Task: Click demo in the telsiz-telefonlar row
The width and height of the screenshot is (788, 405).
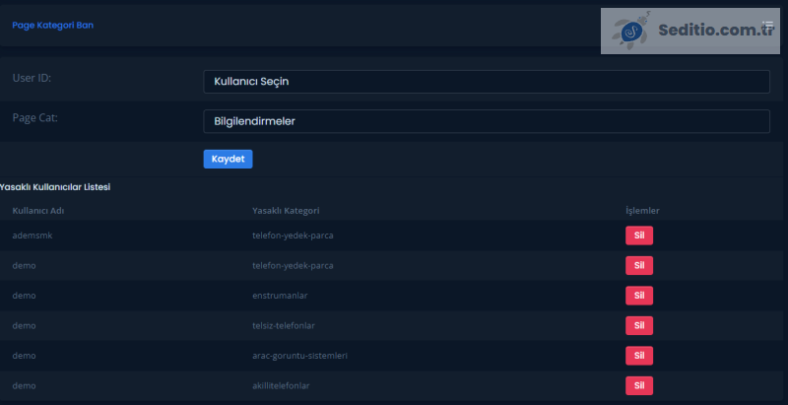Action: pos(24,325)
